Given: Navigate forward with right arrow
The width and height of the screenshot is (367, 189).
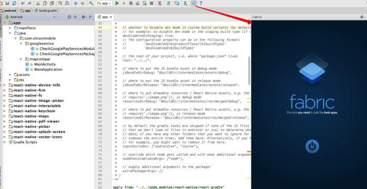Looking at the screenshot, I should point(83,3).
